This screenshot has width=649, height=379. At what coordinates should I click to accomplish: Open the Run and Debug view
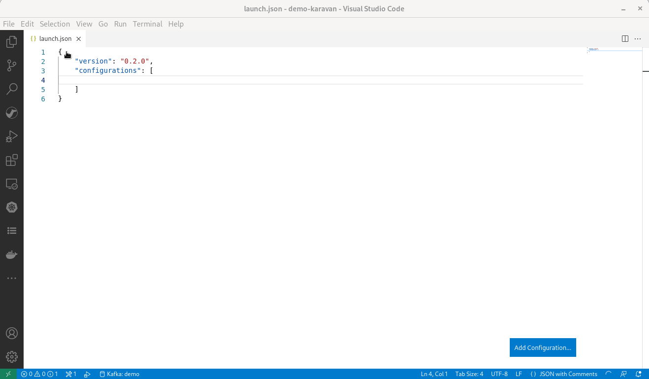point(11,136)
